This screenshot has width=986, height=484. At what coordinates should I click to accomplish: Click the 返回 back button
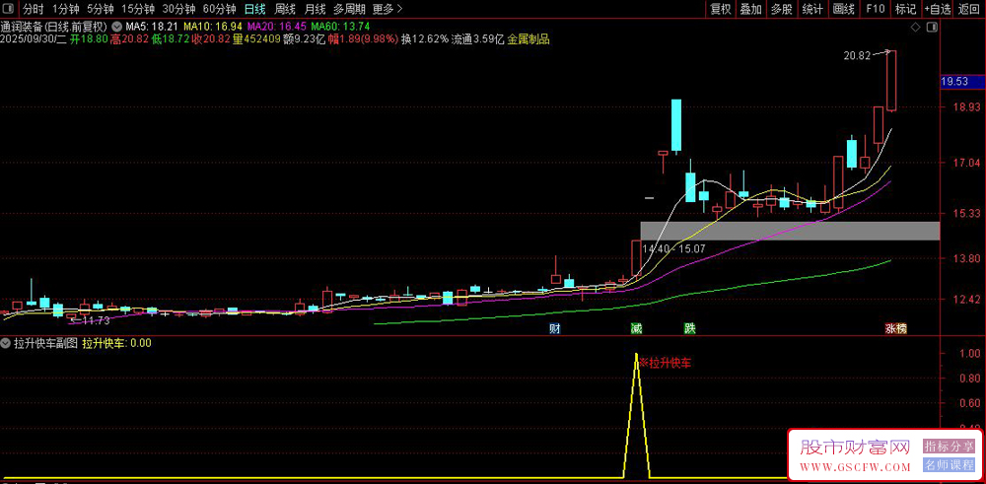click(x=969, y=9)
